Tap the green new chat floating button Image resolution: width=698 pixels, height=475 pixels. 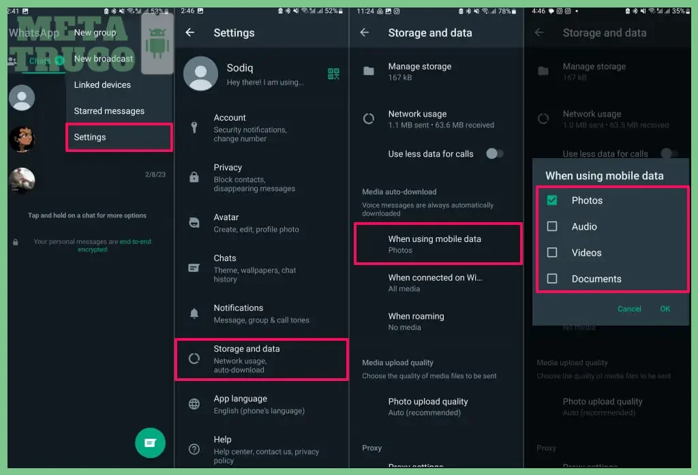[150, 442]
